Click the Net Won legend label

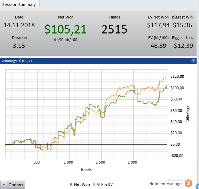pyautogui.click(x=82, y=184)
